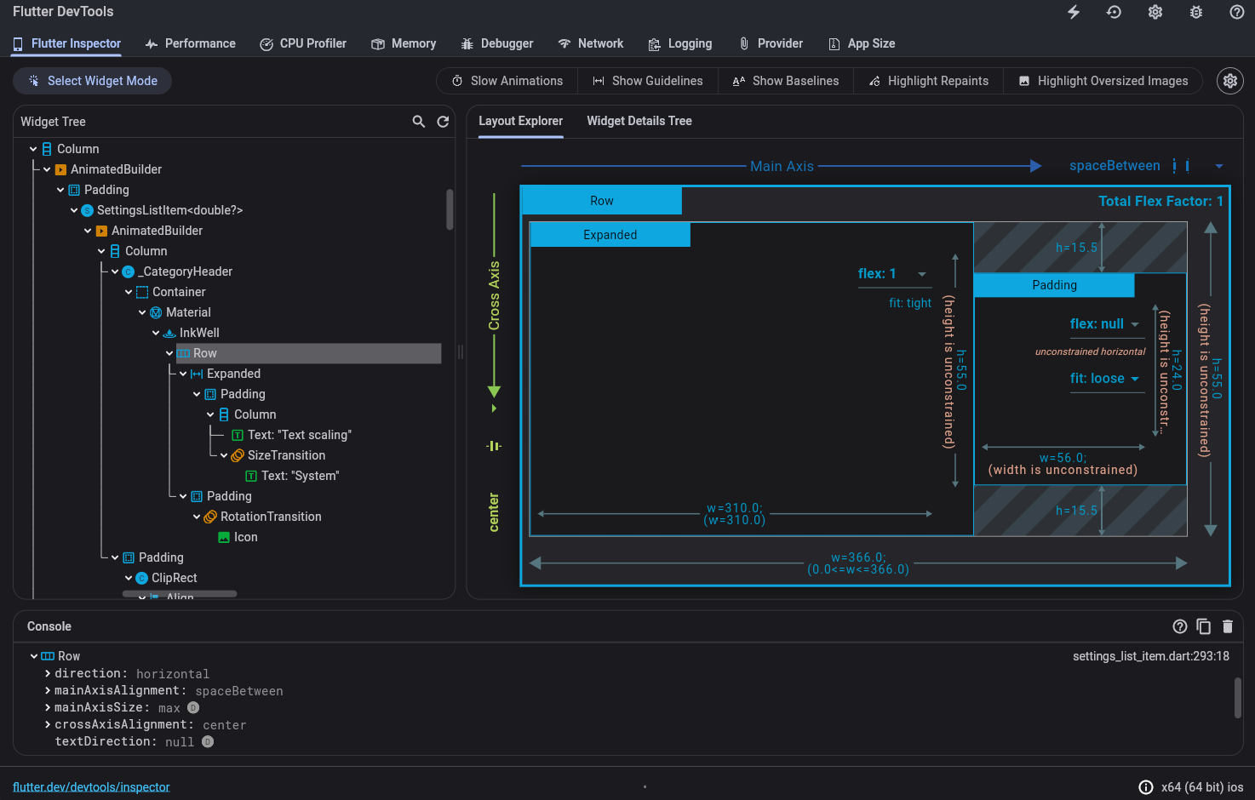This screenshot has height=800, width=1255.
Task: Collapse the InkWell tree node
Action: point(155,332)
